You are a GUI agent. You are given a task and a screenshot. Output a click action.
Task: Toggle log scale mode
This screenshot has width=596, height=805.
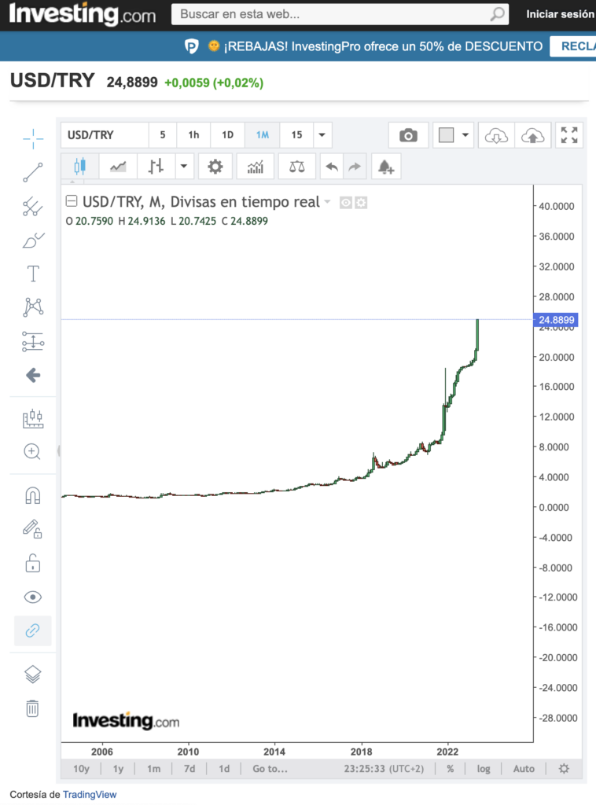click(483, 769)
